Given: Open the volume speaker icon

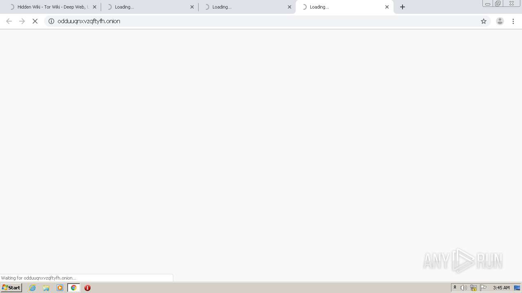Looking at the screenshot, I should coord(464,288).
